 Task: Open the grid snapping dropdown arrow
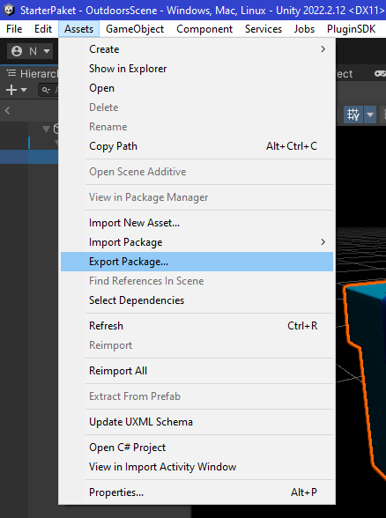click(370, 115)
